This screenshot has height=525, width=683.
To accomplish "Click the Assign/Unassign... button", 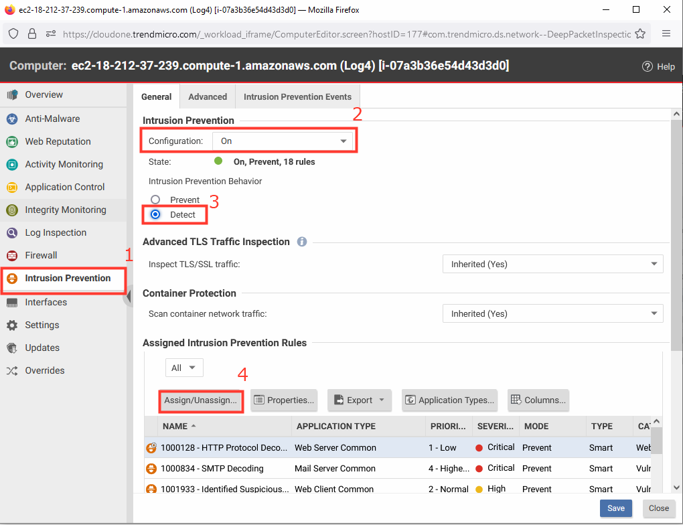I will (x=200, y=400).
